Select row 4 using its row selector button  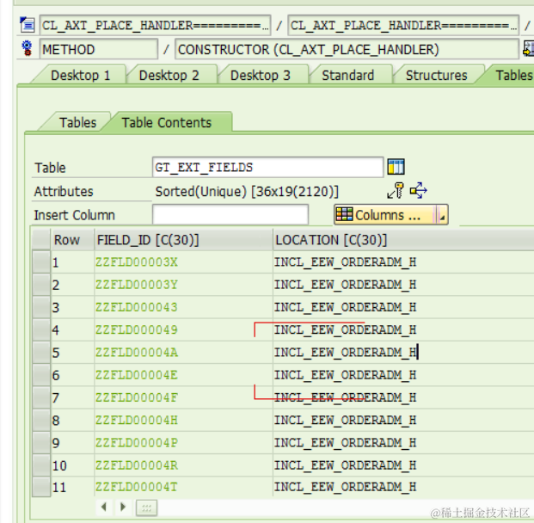pyautogui.click(x=41, y=329)
